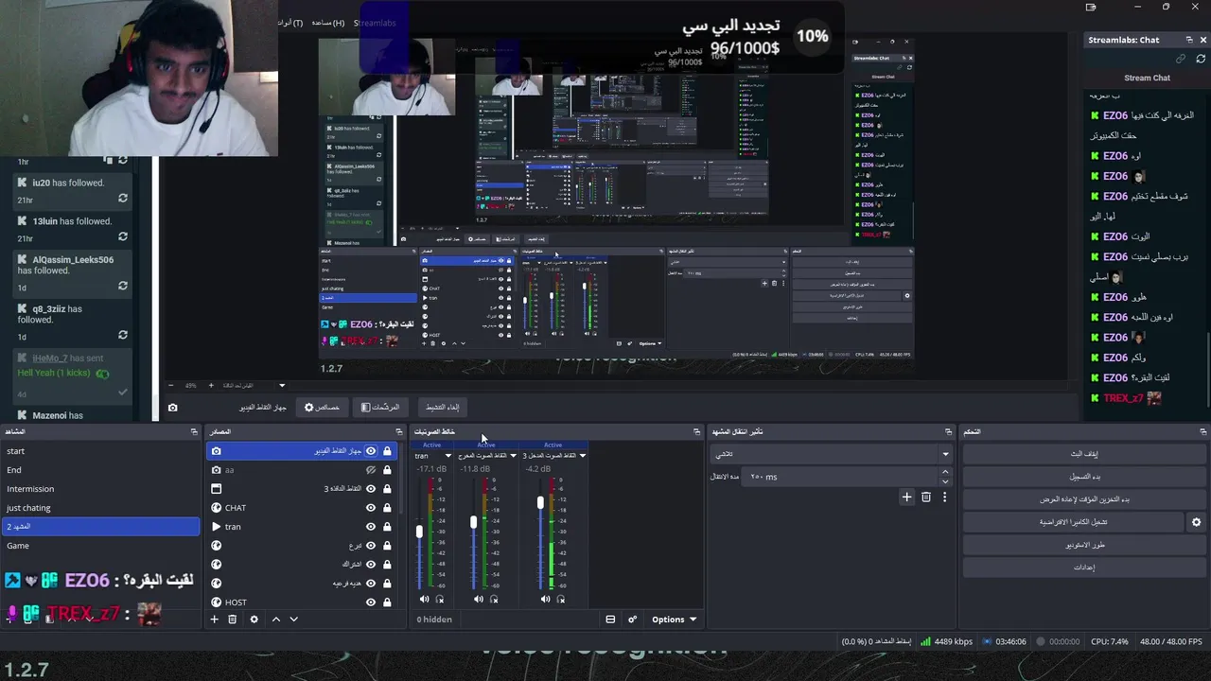
Task: Open second mixer channel name dropdown arrow
Action: point(514,456)
